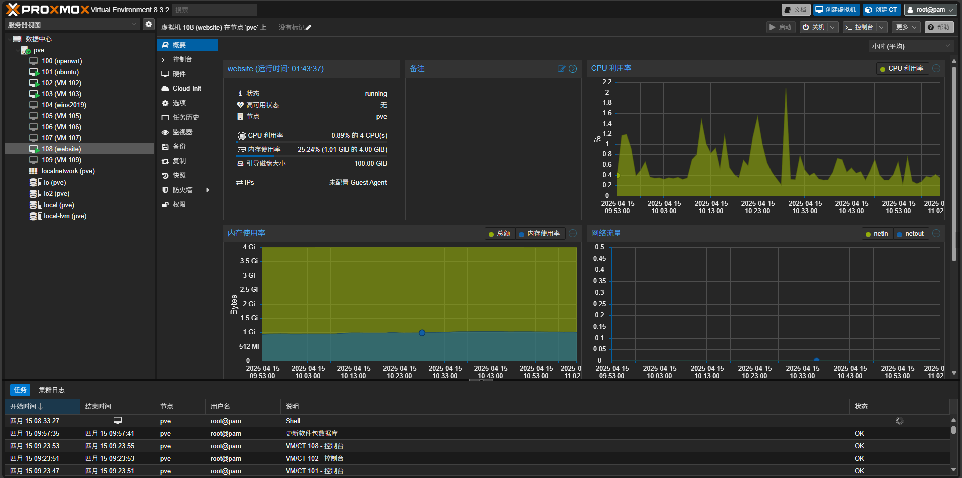Open the 小时 (平均) timeframe dropdown
The width and height of the screenshot is (962, 478).
[x=910, y=46]
